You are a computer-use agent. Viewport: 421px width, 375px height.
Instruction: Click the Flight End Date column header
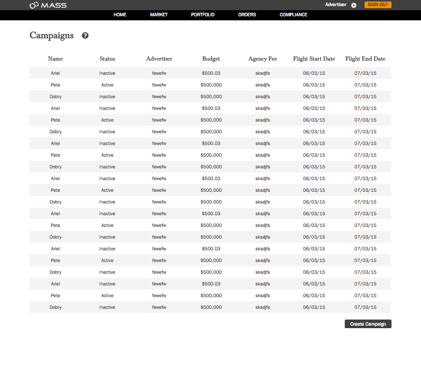[365, 59]
